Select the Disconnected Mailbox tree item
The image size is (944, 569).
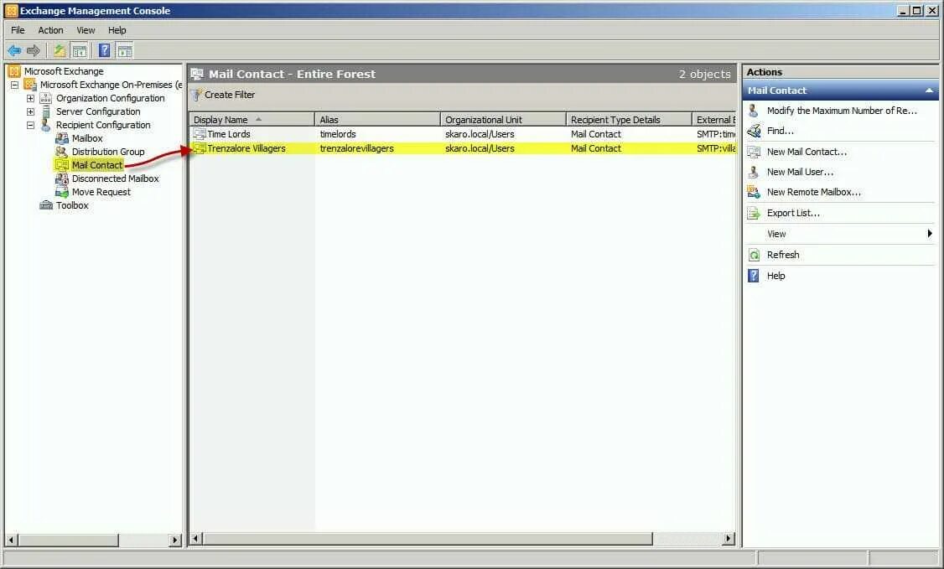coord(115,178)
